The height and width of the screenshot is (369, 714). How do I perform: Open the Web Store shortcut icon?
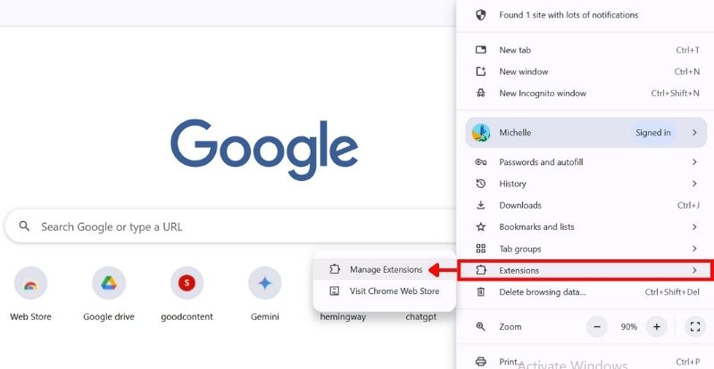[30, 283]
